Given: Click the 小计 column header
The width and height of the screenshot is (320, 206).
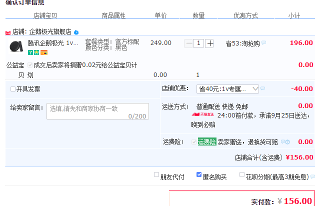Looking at the screenshot, I should pyautogui.click(x=294, y=15).
